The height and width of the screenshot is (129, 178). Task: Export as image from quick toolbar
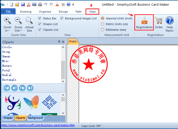[x=34, y=4]
